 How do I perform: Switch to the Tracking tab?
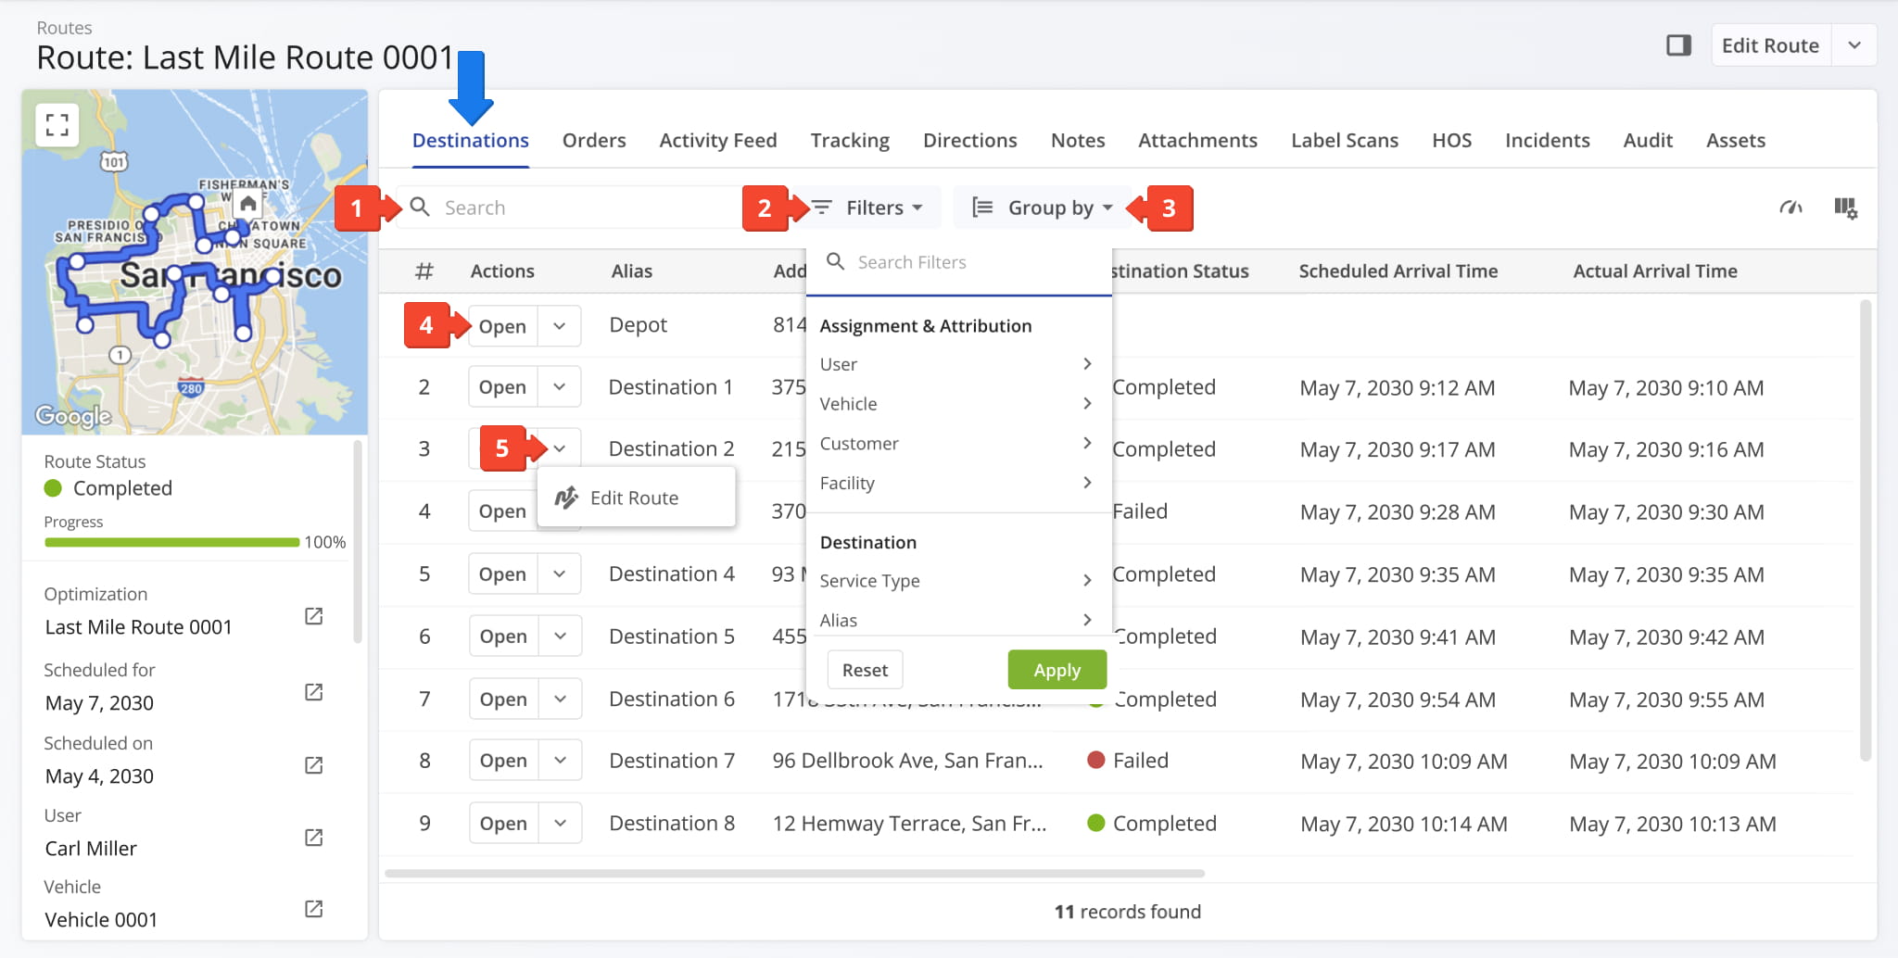pos(850,141)
